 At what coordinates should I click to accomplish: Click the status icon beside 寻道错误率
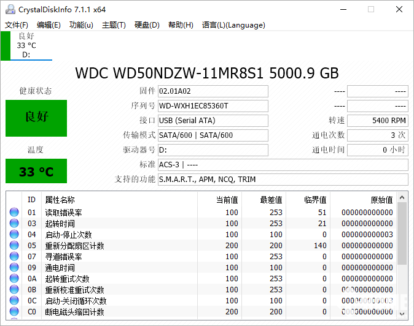tap(14, 257)
